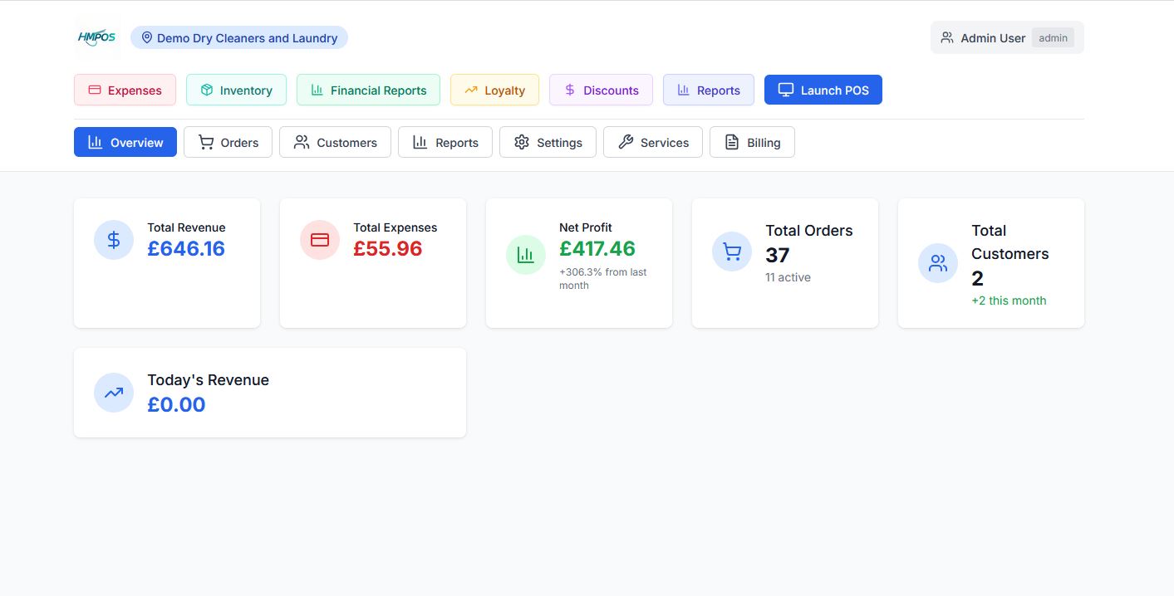Switch to the Orders tab

click(228, 142)
